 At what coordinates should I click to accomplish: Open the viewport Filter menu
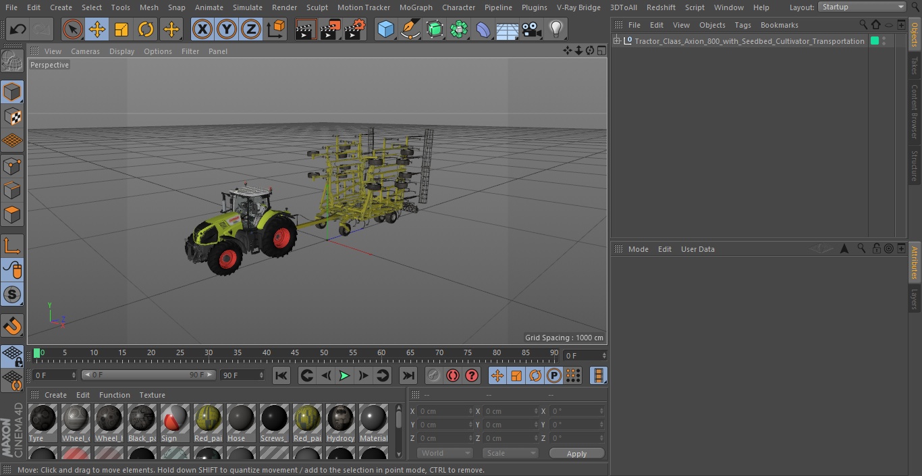tap(190, 51)
